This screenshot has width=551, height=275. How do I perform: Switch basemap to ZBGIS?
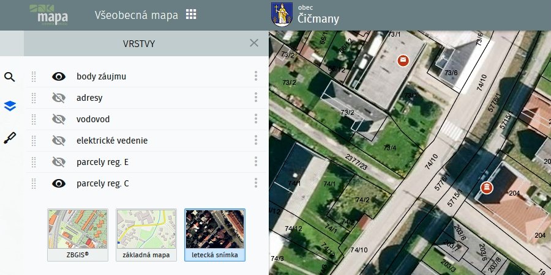point(78,235)
